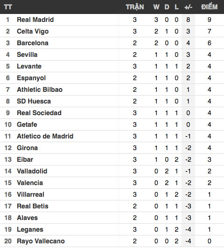Click the +/- column header
The width and height of the screenshot is (224, 248).
[188, 7]
